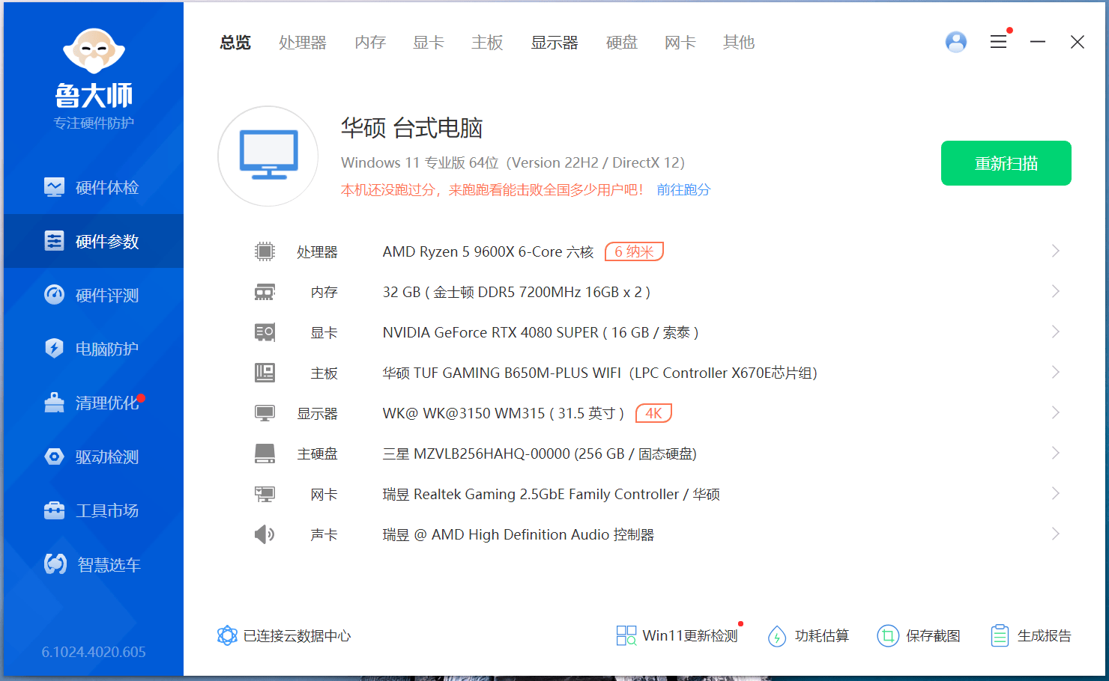Viewport: 1109px width, 681px height.
Task: Click the 功耗估算 label
Action: pyautogui.click(x=822, y=636)
